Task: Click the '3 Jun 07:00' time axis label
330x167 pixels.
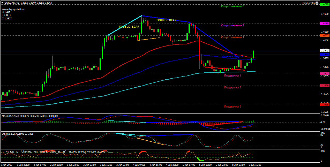Action: (x=89, y=164)
